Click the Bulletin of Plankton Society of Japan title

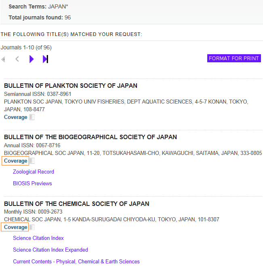(71, 86)
